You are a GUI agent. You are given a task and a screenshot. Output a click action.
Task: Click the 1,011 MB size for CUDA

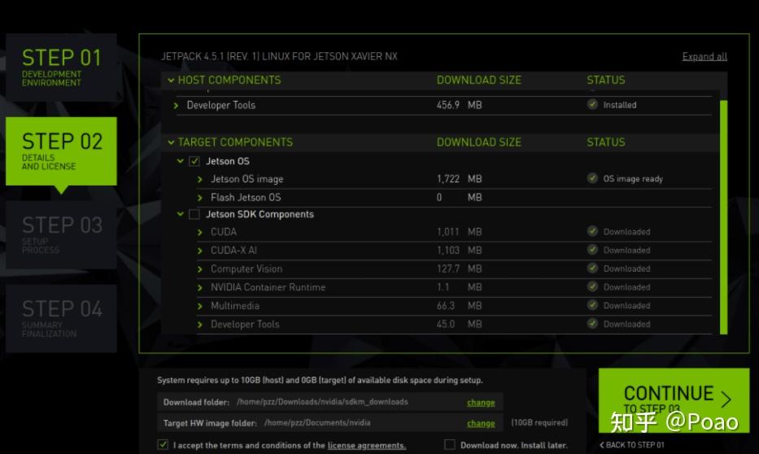459,232
